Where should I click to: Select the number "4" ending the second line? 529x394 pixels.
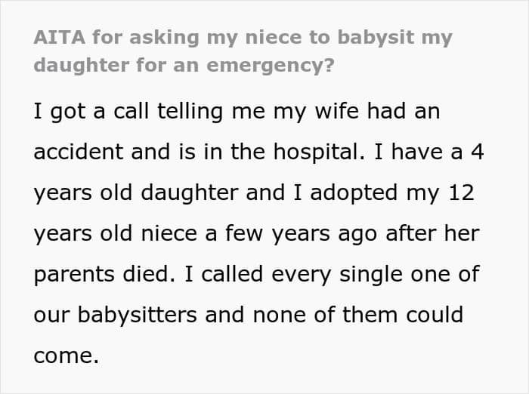pyautogui.click(x=478, y=152)
